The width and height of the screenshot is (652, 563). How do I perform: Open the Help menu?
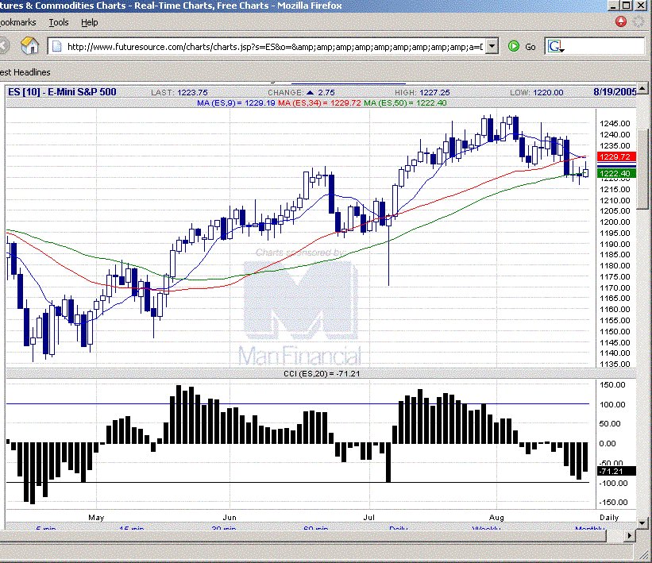coord(90,22)
